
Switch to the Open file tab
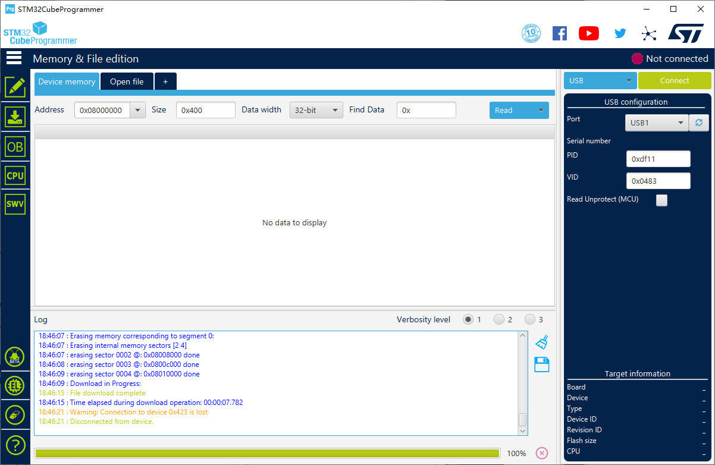pyautogui.click(x=127, y=81)
